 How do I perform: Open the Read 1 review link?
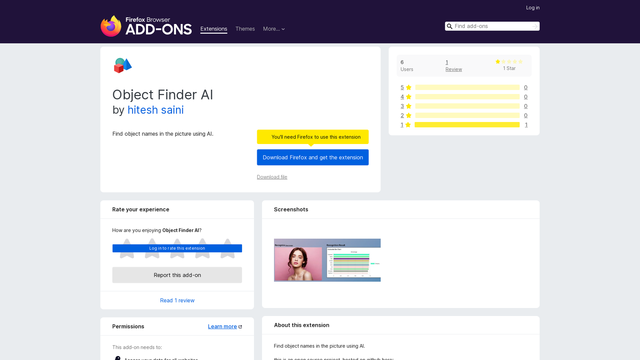pos(177,300)
